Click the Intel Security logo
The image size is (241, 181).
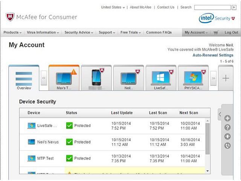pos(214,18)
